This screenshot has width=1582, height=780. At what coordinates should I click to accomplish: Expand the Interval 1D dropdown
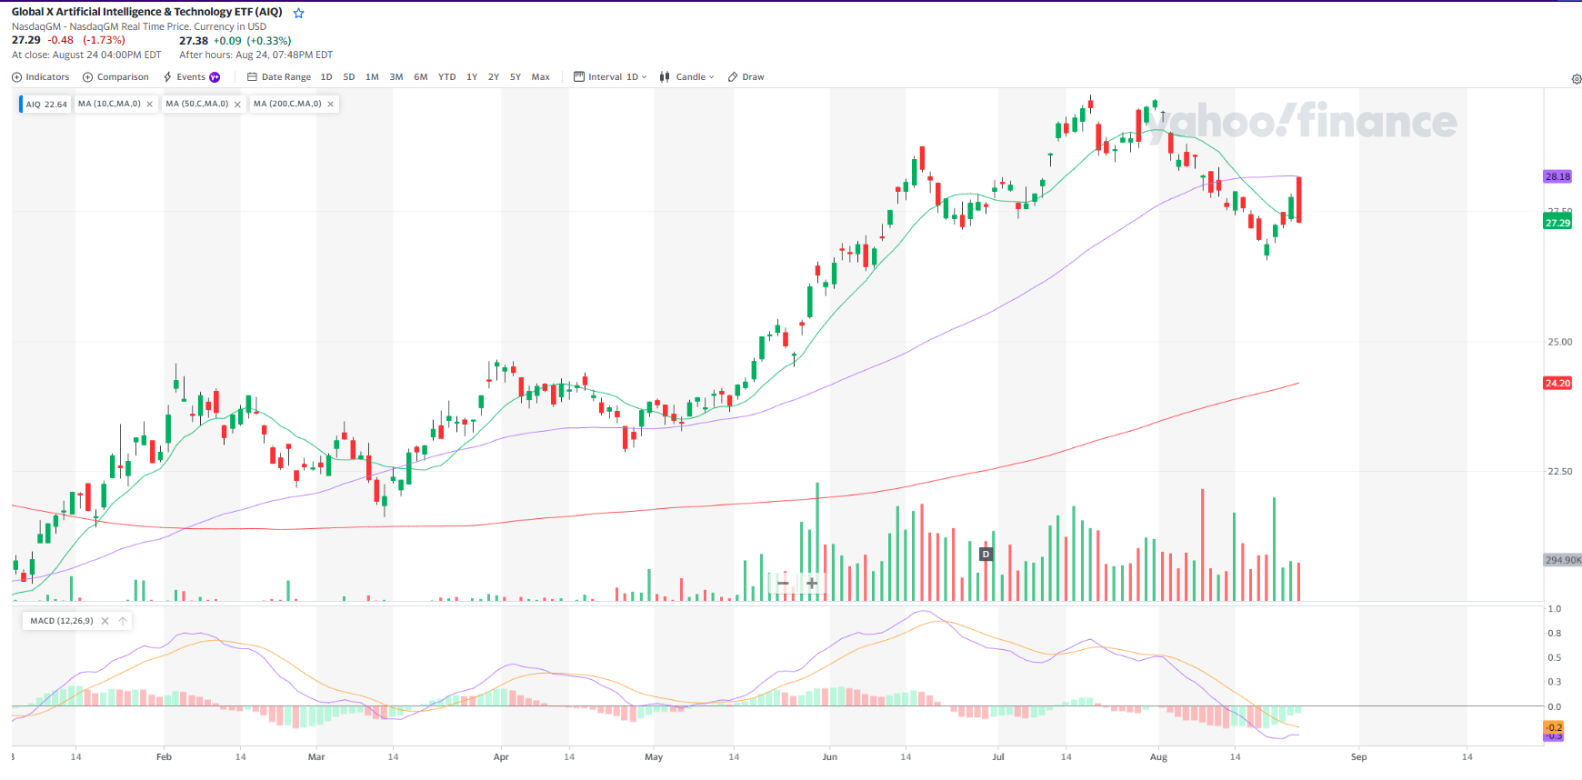pos(610,77)
